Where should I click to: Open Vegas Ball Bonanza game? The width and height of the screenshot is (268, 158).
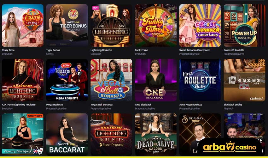coord(111,80)
